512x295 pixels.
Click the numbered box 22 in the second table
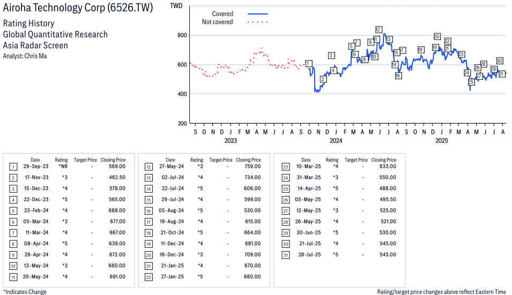coord(149,277)
